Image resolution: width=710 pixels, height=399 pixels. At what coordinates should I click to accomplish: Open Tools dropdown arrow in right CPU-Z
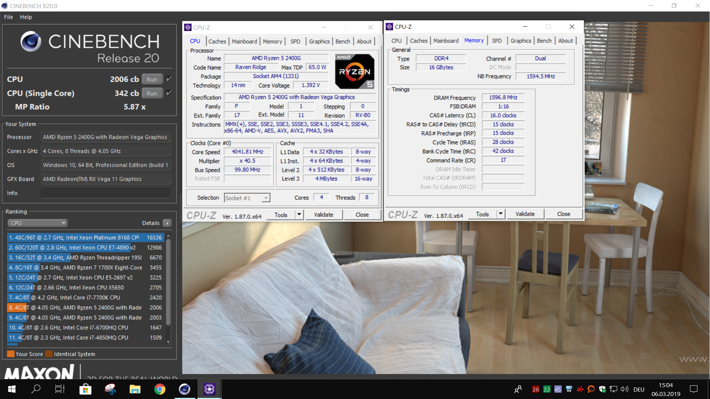[501, 214]
